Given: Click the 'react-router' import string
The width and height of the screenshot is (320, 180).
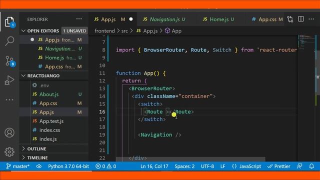Looking at the screenshot, I should tap(276, 50).
